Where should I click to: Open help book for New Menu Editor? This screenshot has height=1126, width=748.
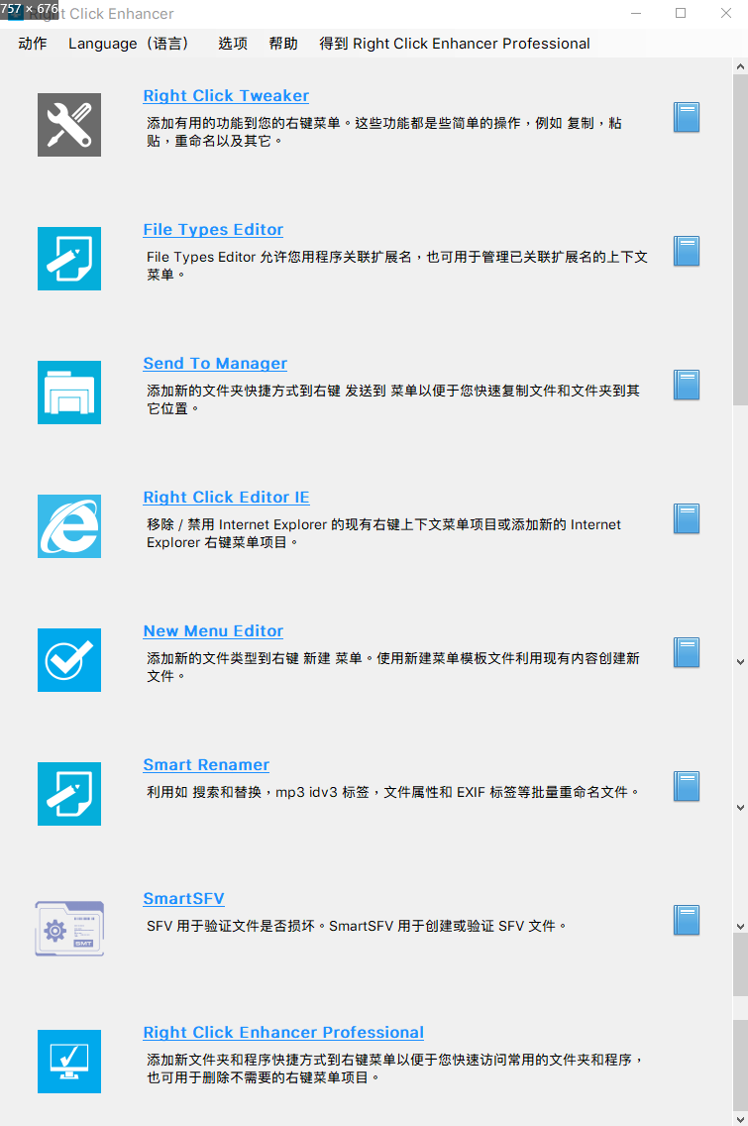tap(687, 653)
